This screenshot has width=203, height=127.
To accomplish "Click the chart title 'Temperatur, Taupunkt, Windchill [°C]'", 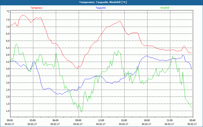I will (103, 2).
